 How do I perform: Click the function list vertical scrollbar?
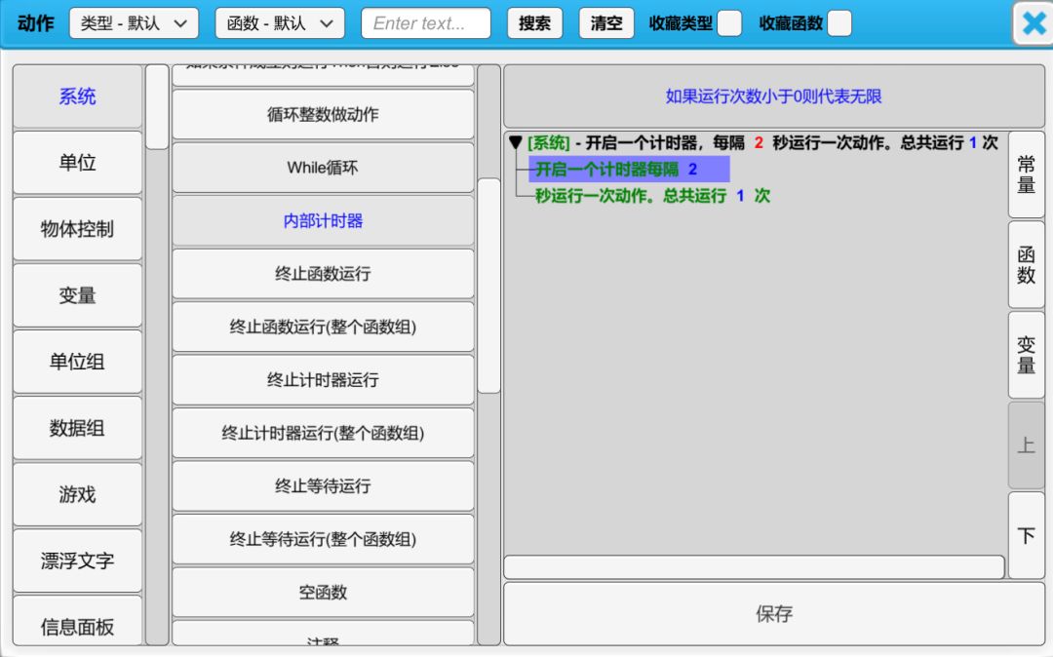pyautogui.click(x=488, y=285)
